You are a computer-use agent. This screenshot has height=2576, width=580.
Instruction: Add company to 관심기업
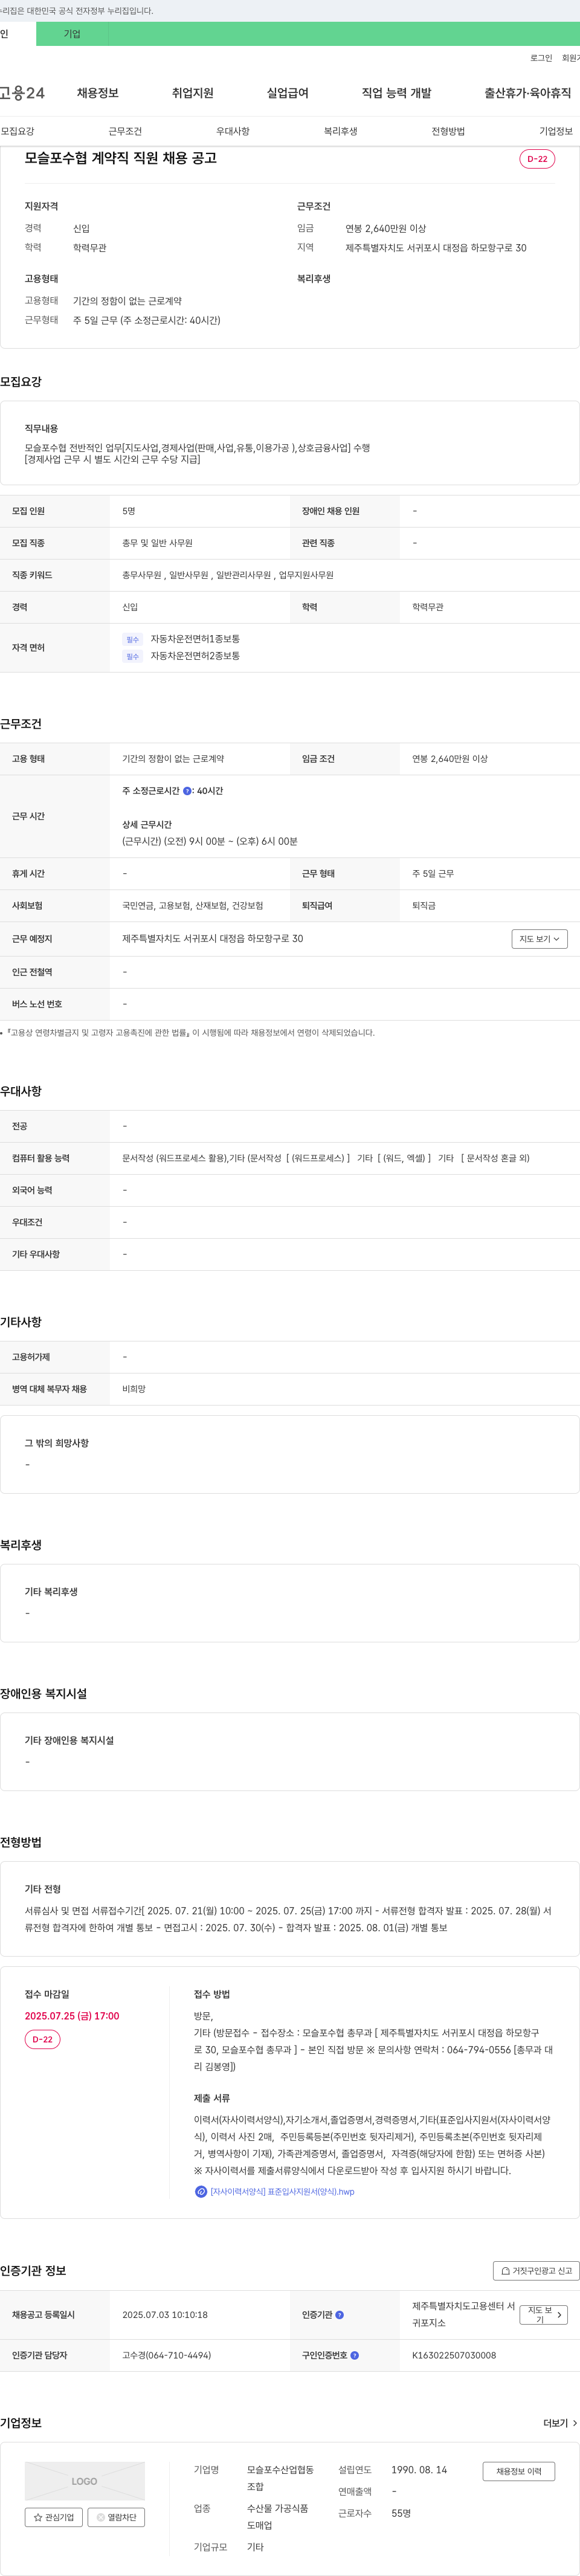coord(54,2517)
